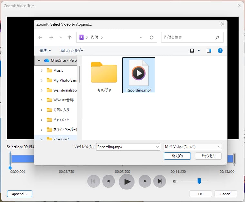Expand My Photo Sam folder node
This screenshot has width=245, height=202.
(x=41, y=80)
